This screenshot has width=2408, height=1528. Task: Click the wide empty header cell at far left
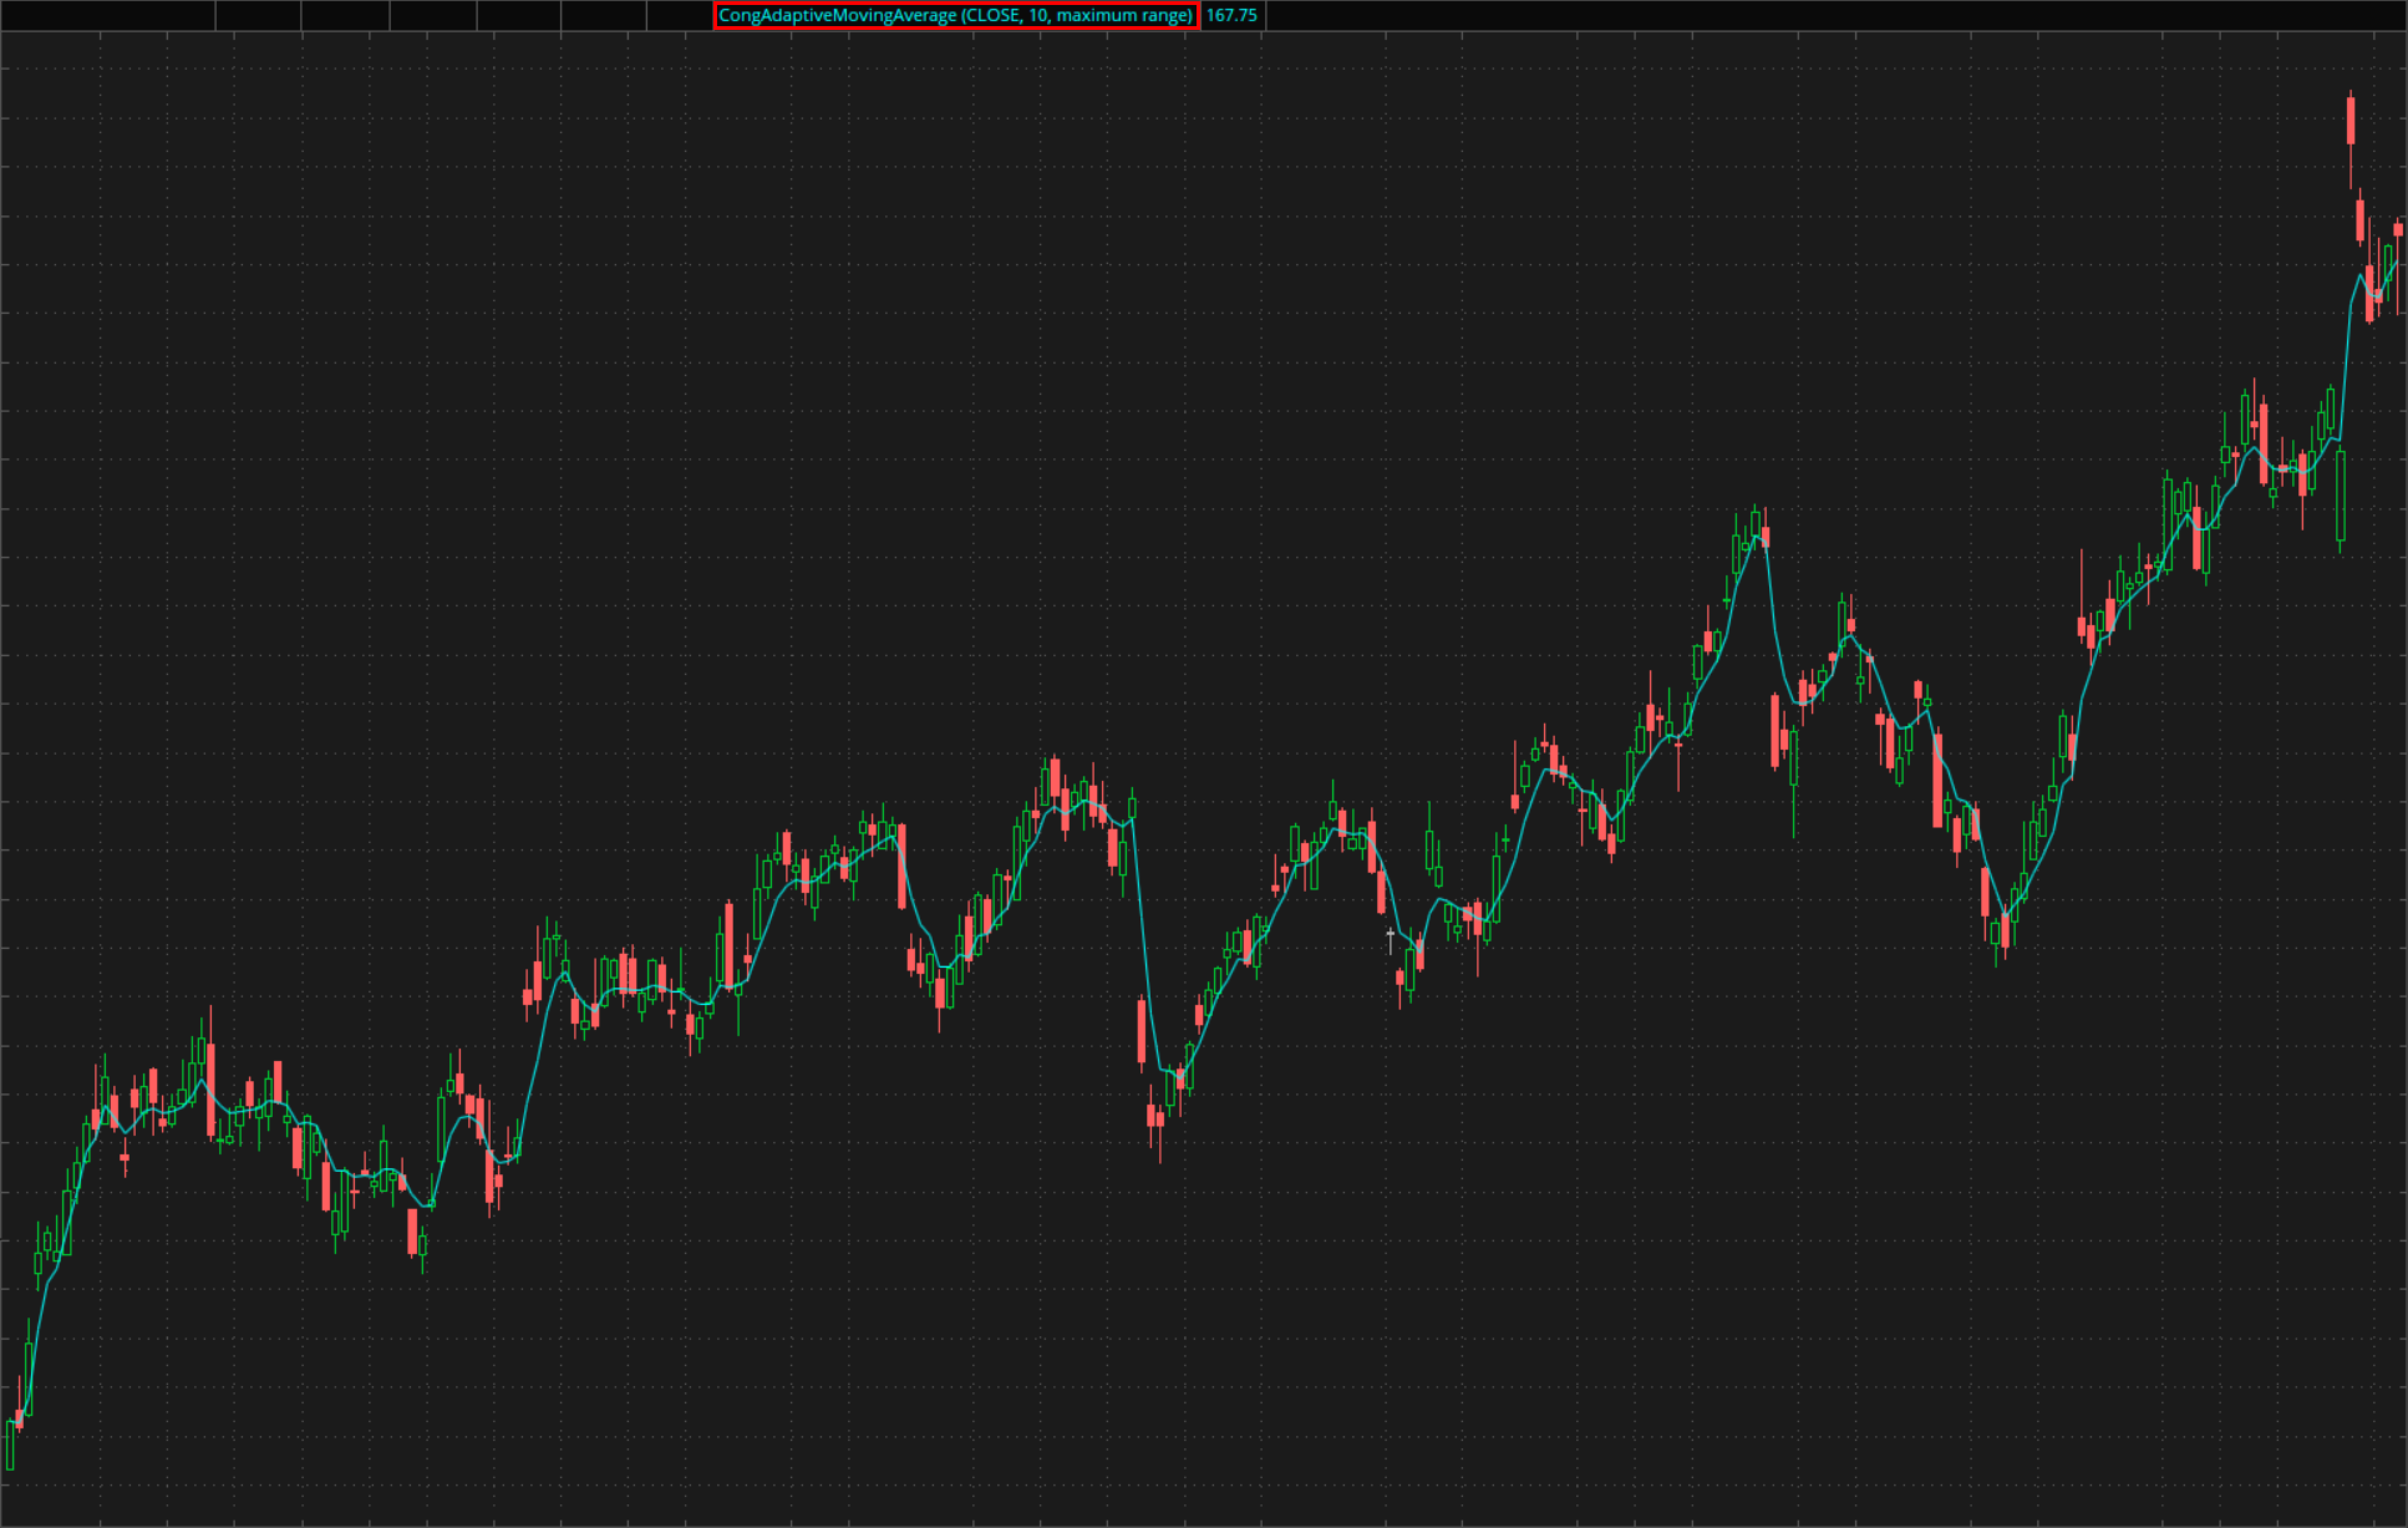point(107,15)
